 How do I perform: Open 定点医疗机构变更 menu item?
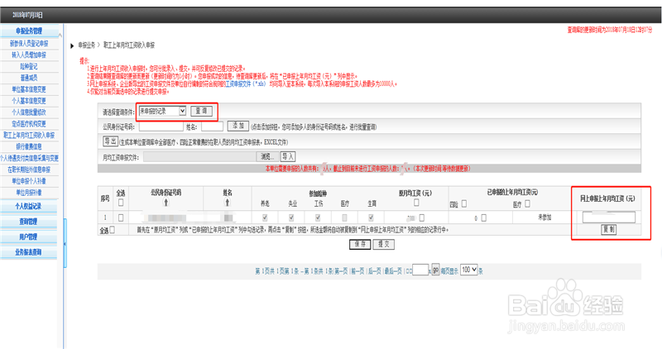pos(29,124)
